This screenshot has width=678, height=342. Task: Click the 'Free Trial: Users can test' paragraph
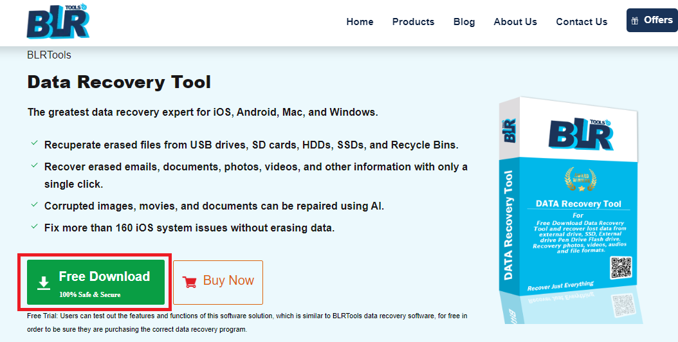(247, 323)
